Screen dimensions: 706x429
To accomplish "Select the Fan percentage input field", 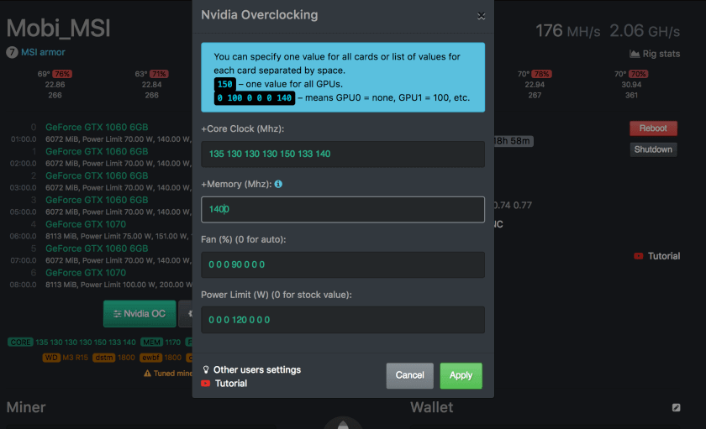I will click(342, 264).
